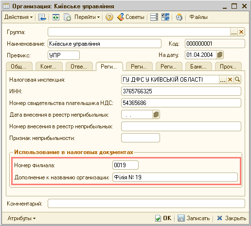Click the copy document toolbar icon
This screenshot has width=251, height=226.
(67, 17)
